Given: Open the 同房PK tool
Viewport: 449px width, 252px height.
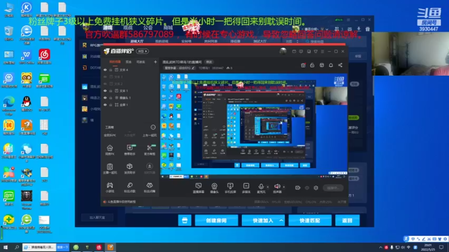Looking at the screenshot, I should 109,150.
